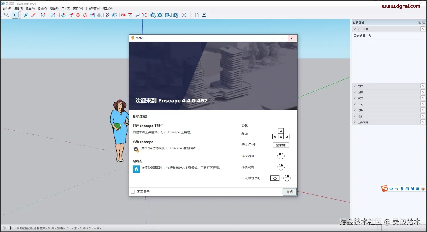Select the Rectangle shape tool
Screen dimensions: 427x232
tap(53, 15)
